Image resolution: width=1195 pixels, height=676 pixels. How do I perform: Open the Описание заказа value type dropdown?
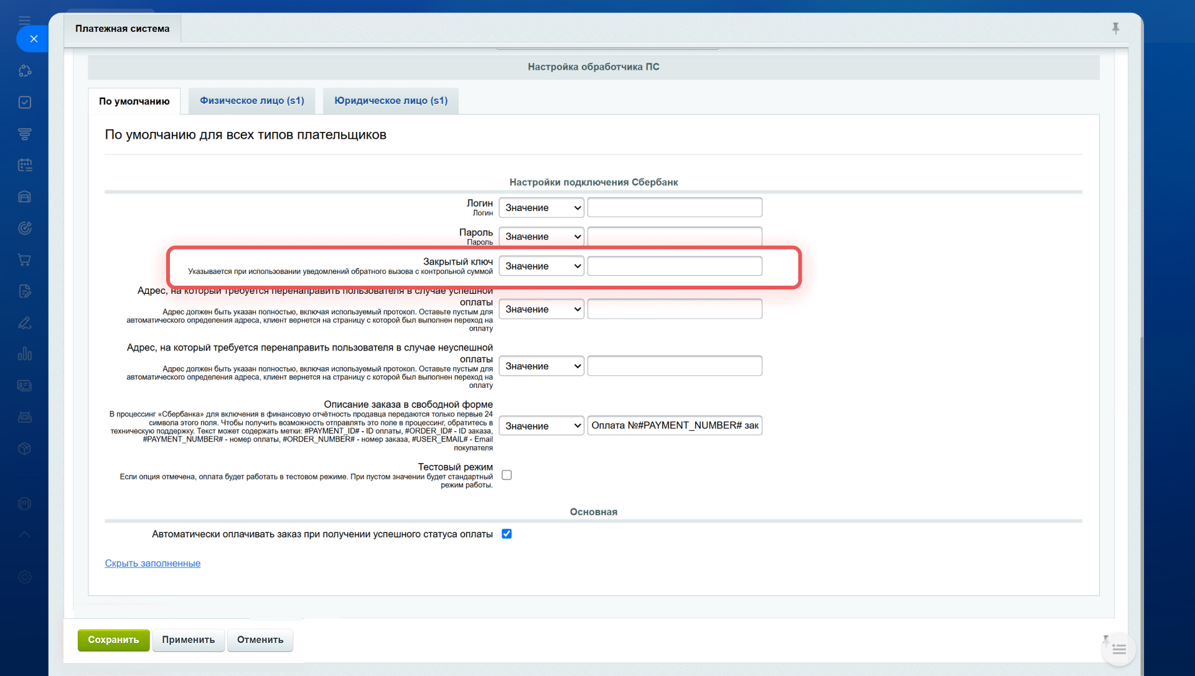pyautogui.click(x=541, y=426)
